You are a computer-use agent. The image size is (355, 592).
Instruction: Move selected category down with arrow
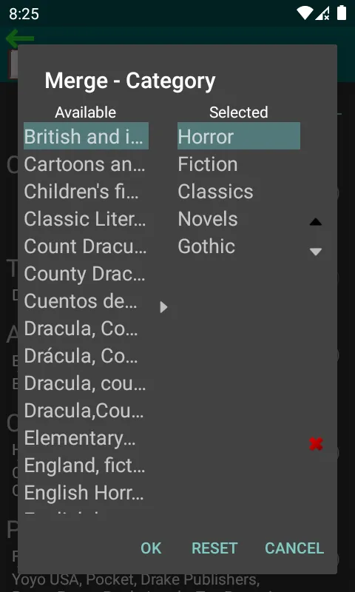(315, 252)
